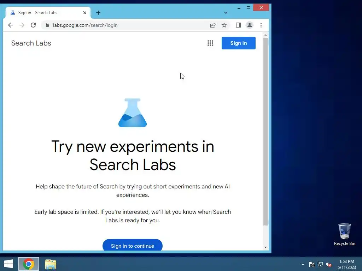
Task: Show hidden system tray icons
Action: click(303, 264)
